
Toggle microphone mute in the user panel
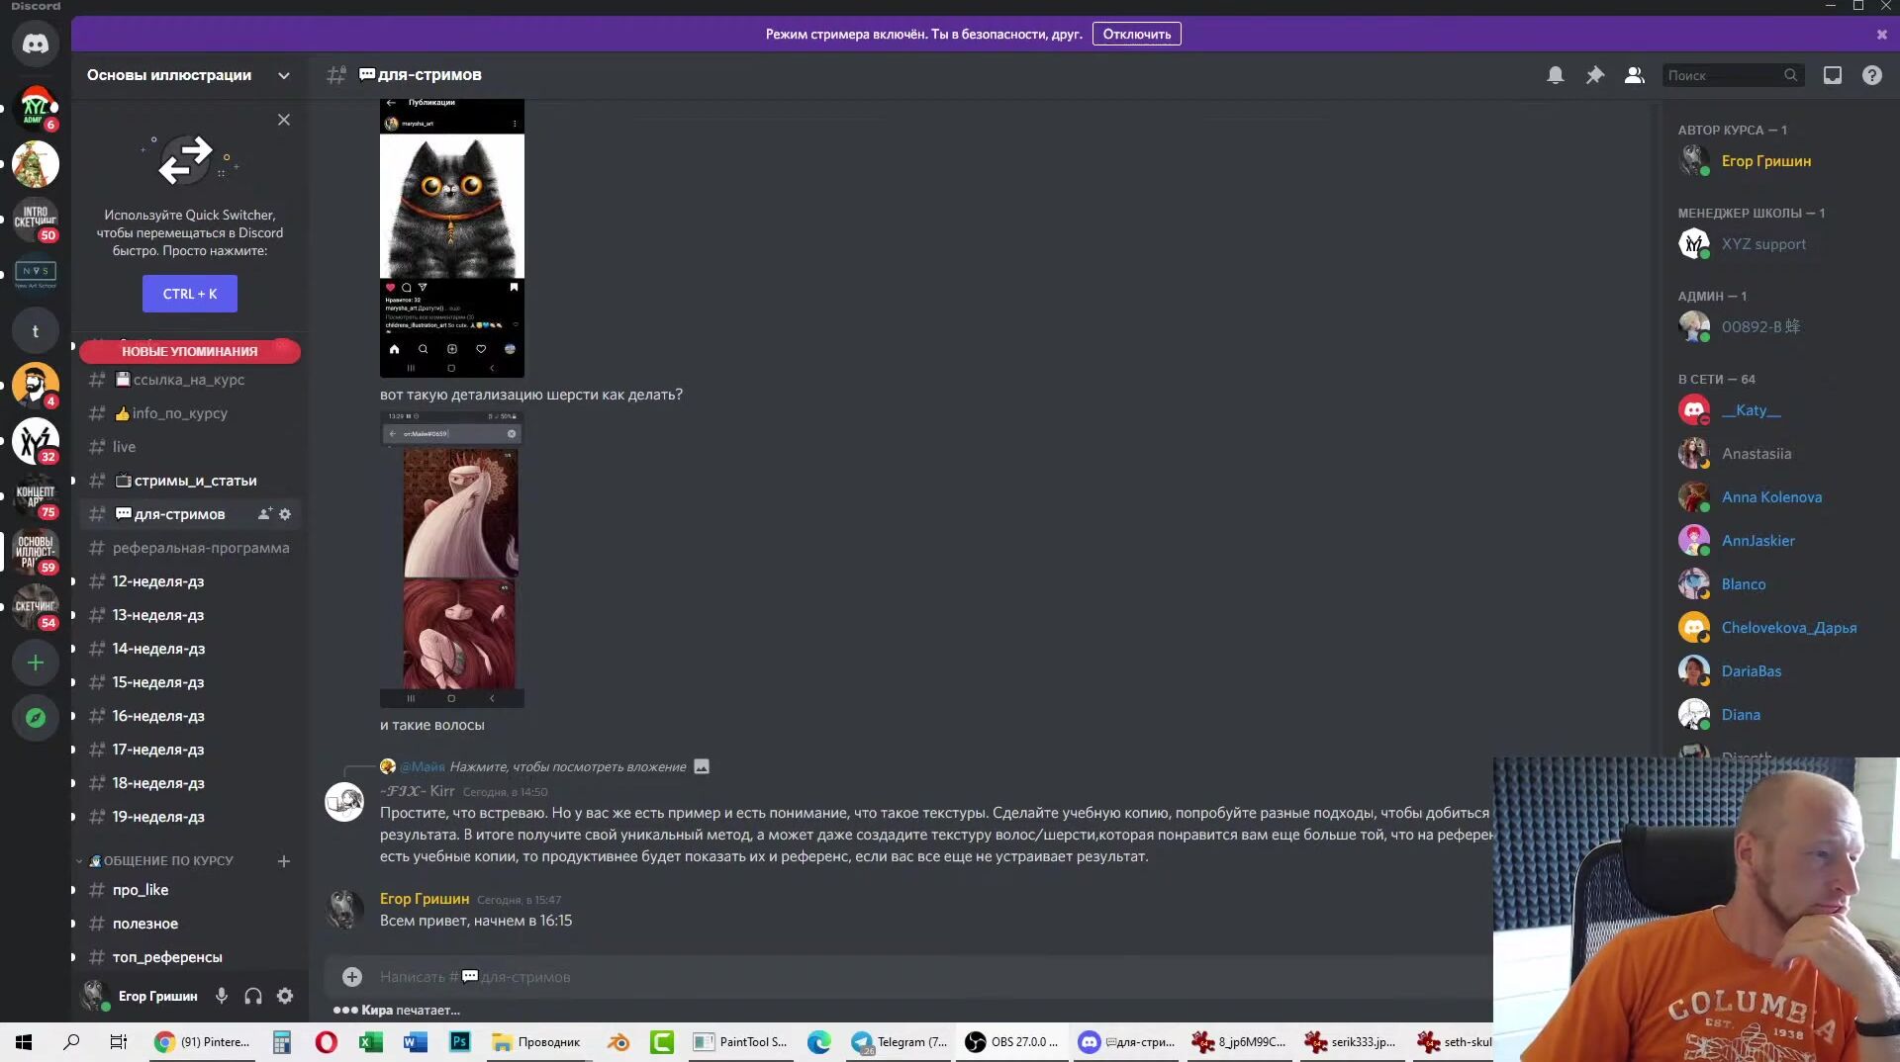(x=222, y=996)
